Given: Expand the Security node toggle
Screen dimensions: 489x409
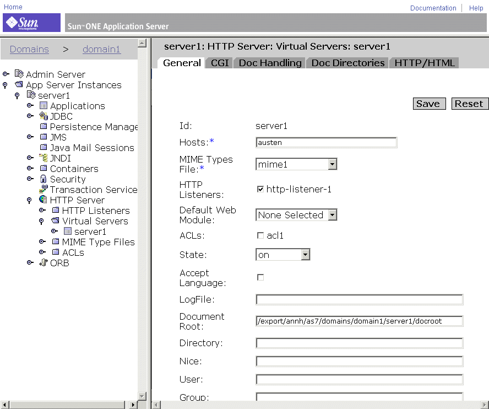Looking at the screenshot, I should [30, 179].
